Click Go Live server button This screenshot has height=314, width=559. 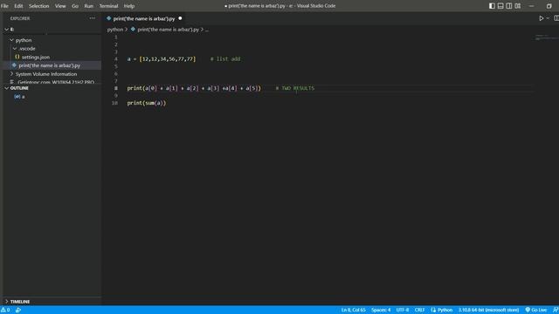(535, 310)
